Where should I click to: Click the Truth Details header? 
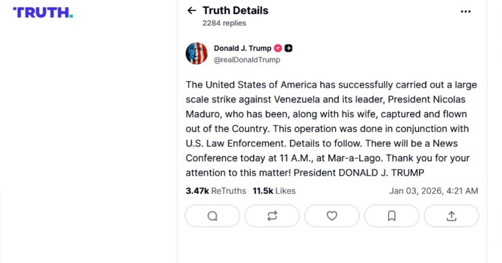coord(235,10)
